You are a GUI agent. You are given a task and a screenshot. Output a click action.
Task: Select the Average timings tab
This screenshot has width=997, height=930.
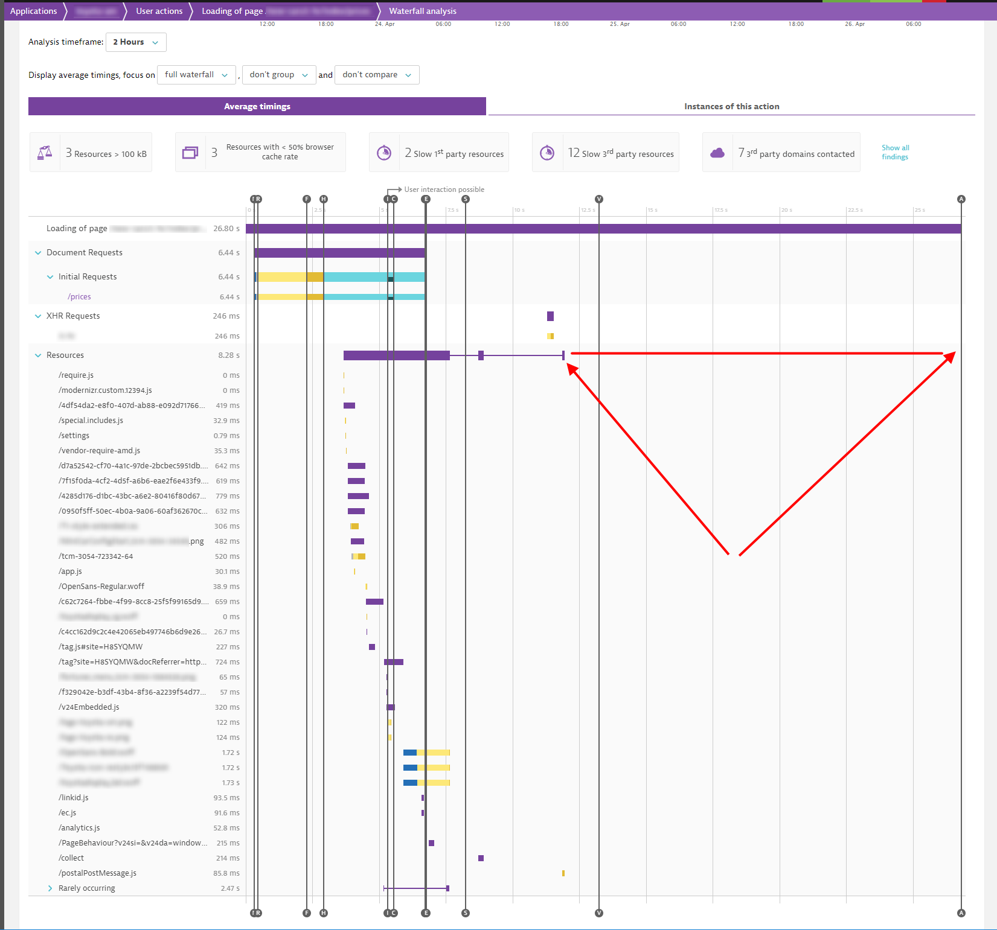point(257,106)
